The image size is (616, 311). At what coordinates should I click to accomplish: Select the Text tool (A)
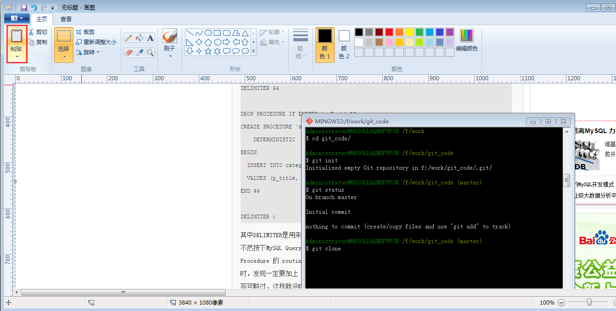coord(150,38)
